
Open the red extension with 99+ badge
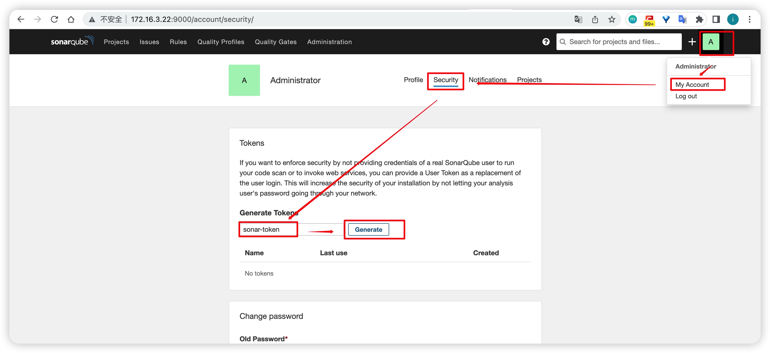(x=649, y=20)
